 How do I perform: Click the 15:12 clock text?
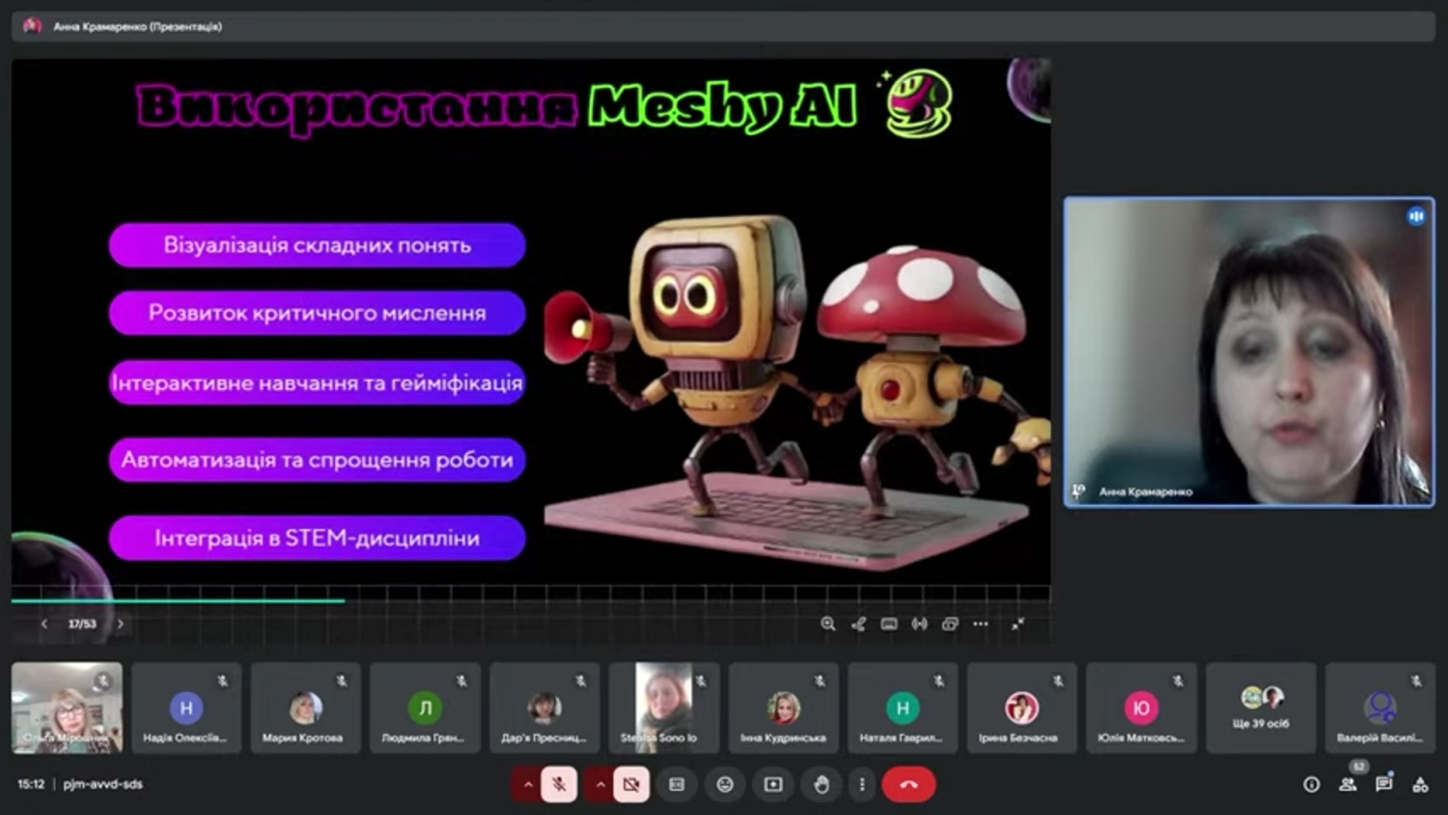coord(31,784)
